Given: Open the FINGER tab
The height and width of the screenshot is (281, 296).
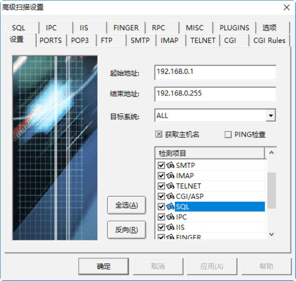Looking at the screenshot, I should [126, 28].
